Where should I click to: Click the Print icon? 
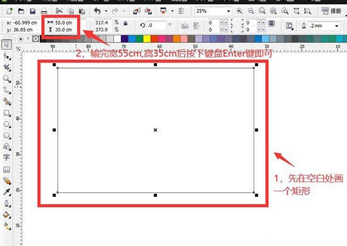click(x=44, y=11)
